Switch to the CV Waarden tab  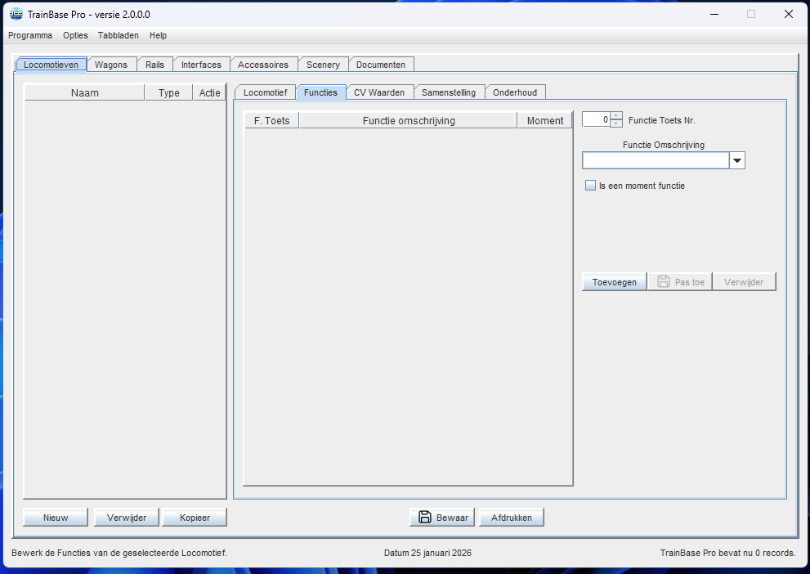[x=379, y=92]
